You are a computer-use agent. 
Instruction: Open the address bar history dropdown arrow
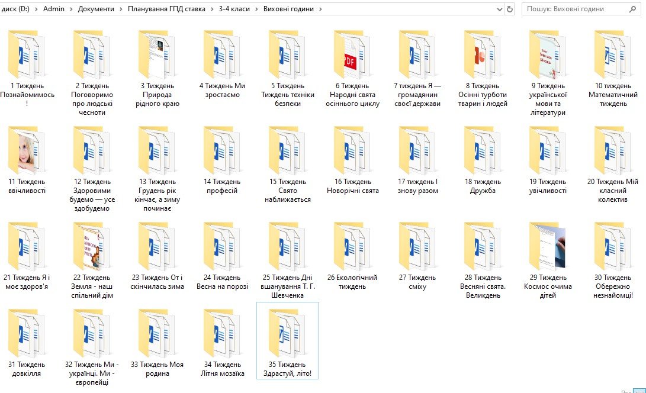click(x=498, y=9)
